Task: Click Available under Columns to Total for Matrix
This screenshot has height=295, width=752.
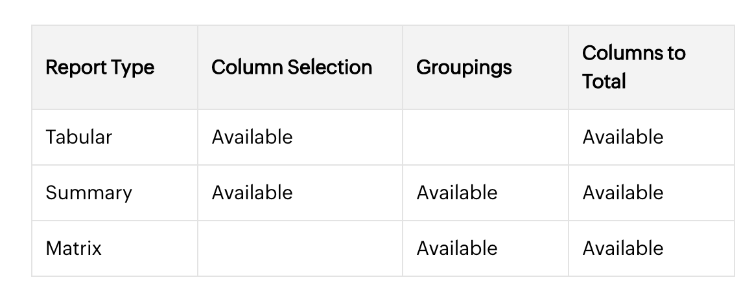Action: coord(622,248)
